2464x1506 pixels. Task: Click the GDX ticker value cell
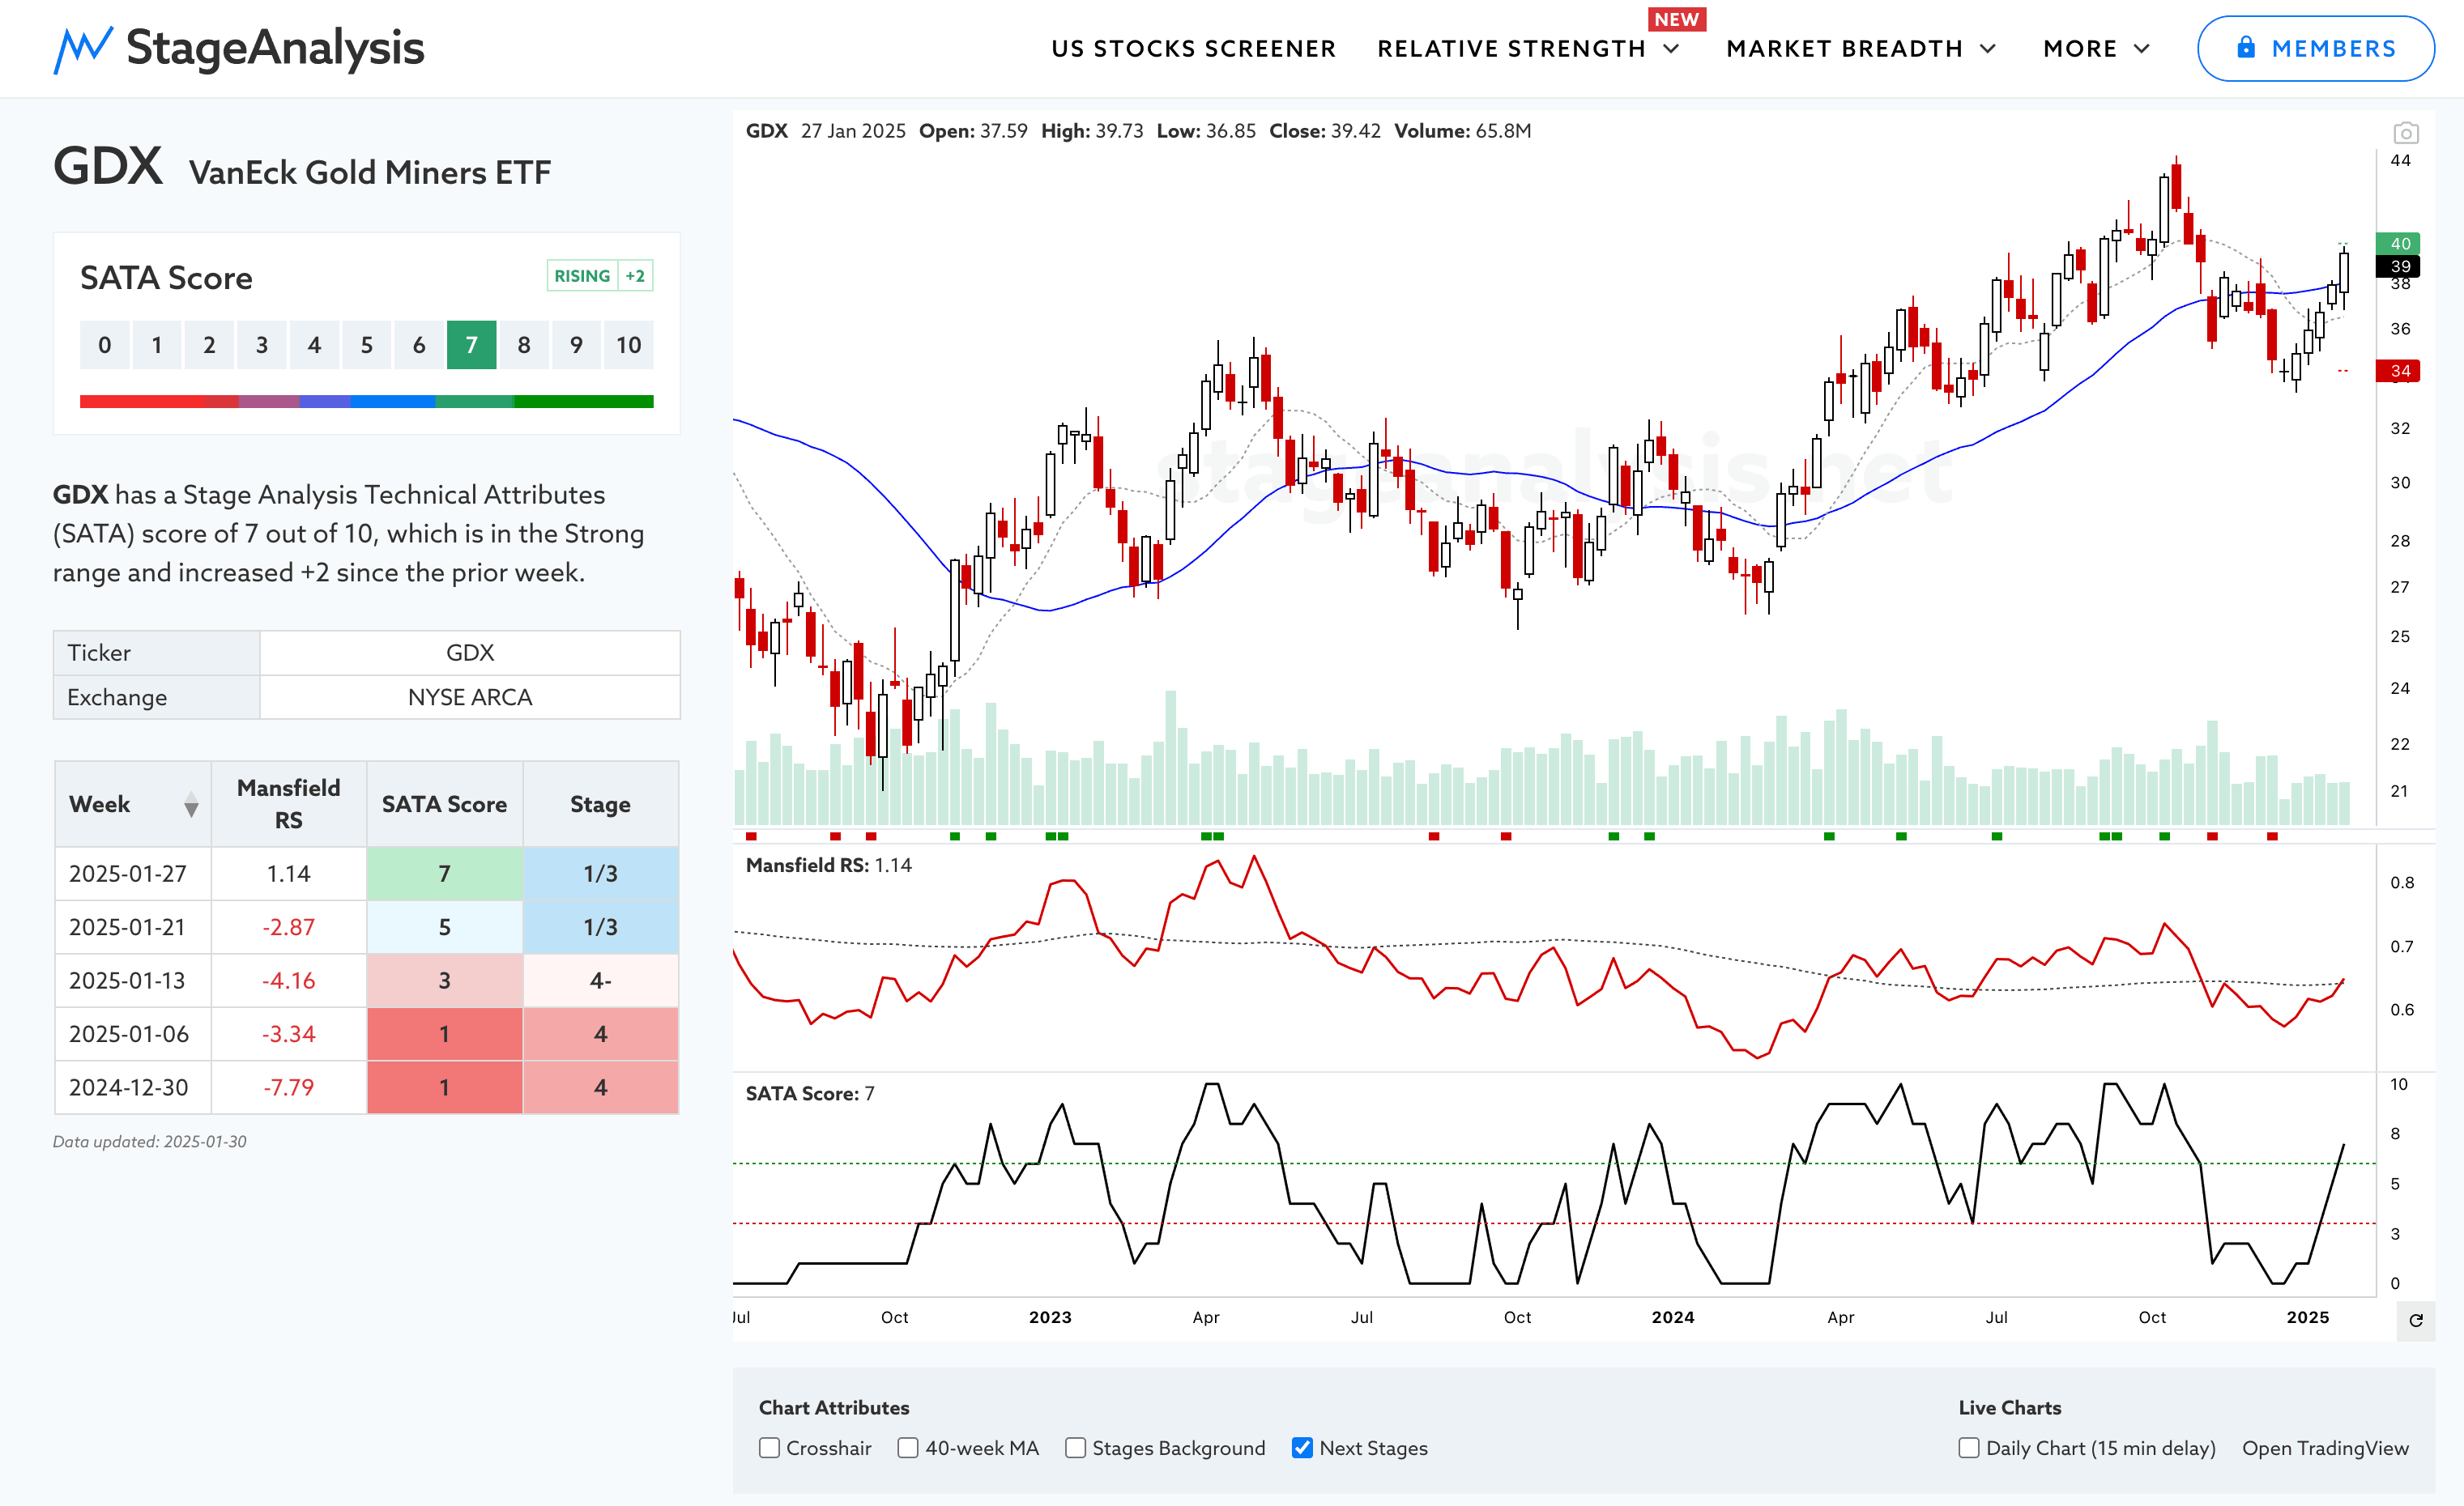click(470, 653)
